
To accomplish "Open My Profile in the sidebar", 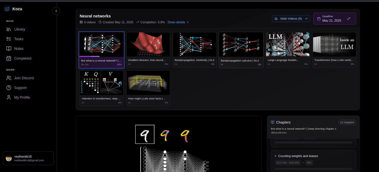I will point(9,97).
